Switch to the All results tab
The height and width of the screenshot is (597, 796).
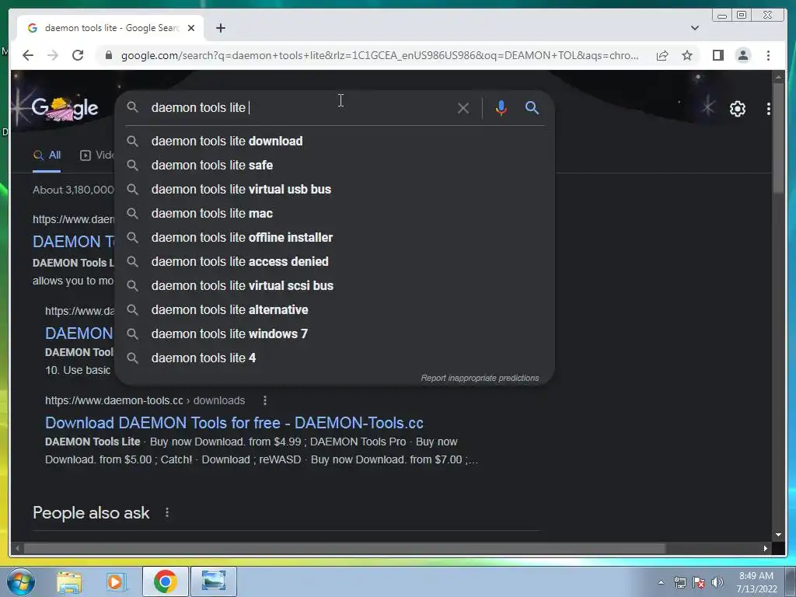(x=47, y=155)
